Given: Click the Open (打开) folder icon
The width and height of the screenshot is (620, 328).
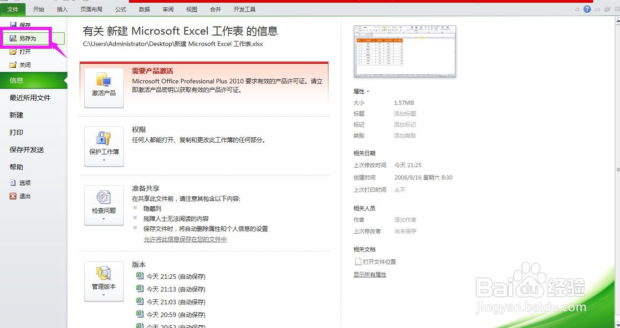Looking at the screenshot, I should pos(13,52).
